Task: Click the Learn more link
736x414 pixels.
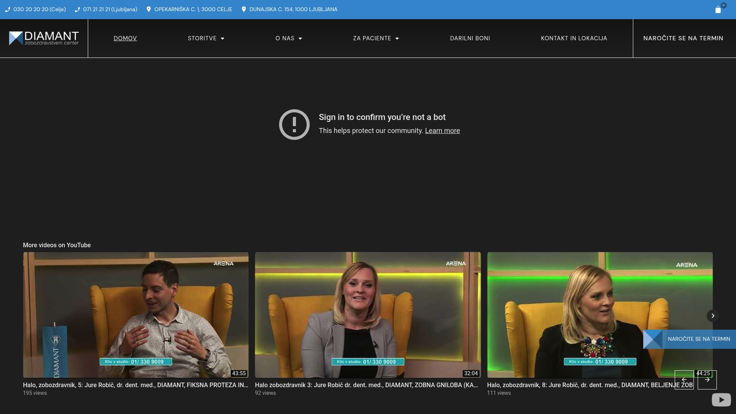Action: pyautogui.click(x=442, y=131)
